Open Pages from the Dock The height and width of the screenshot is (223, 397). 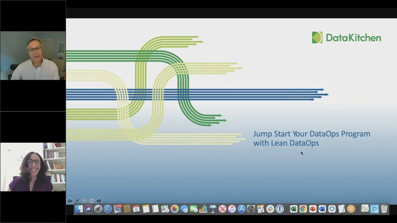(x=261, y=209)
